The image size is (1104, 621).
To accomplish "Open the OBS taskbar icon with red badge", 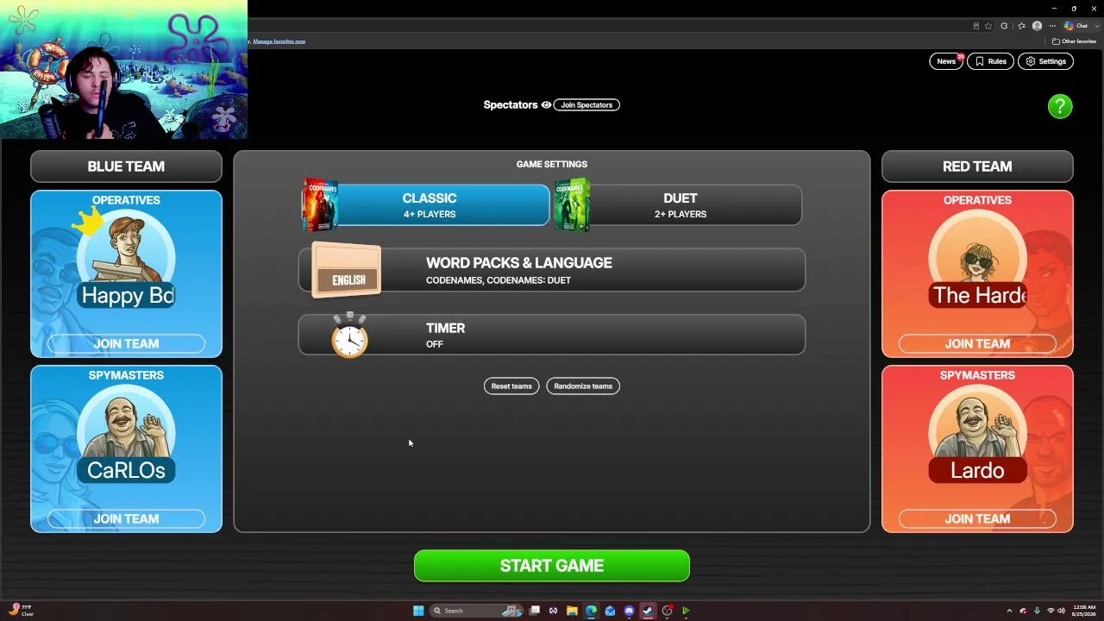I will coord(667,611).
